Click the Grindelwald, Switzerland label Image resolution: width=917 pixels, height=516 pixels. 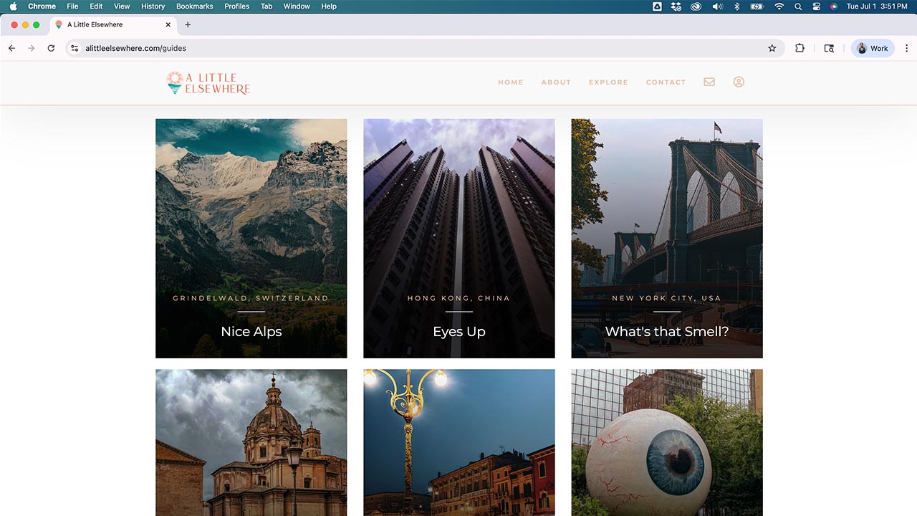(251, 298)
